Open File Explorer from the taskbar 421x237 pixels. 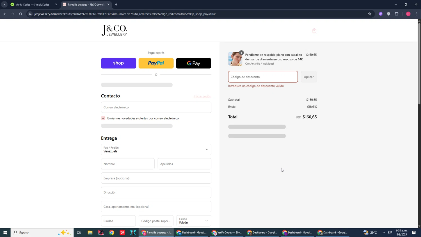(90, 233)
